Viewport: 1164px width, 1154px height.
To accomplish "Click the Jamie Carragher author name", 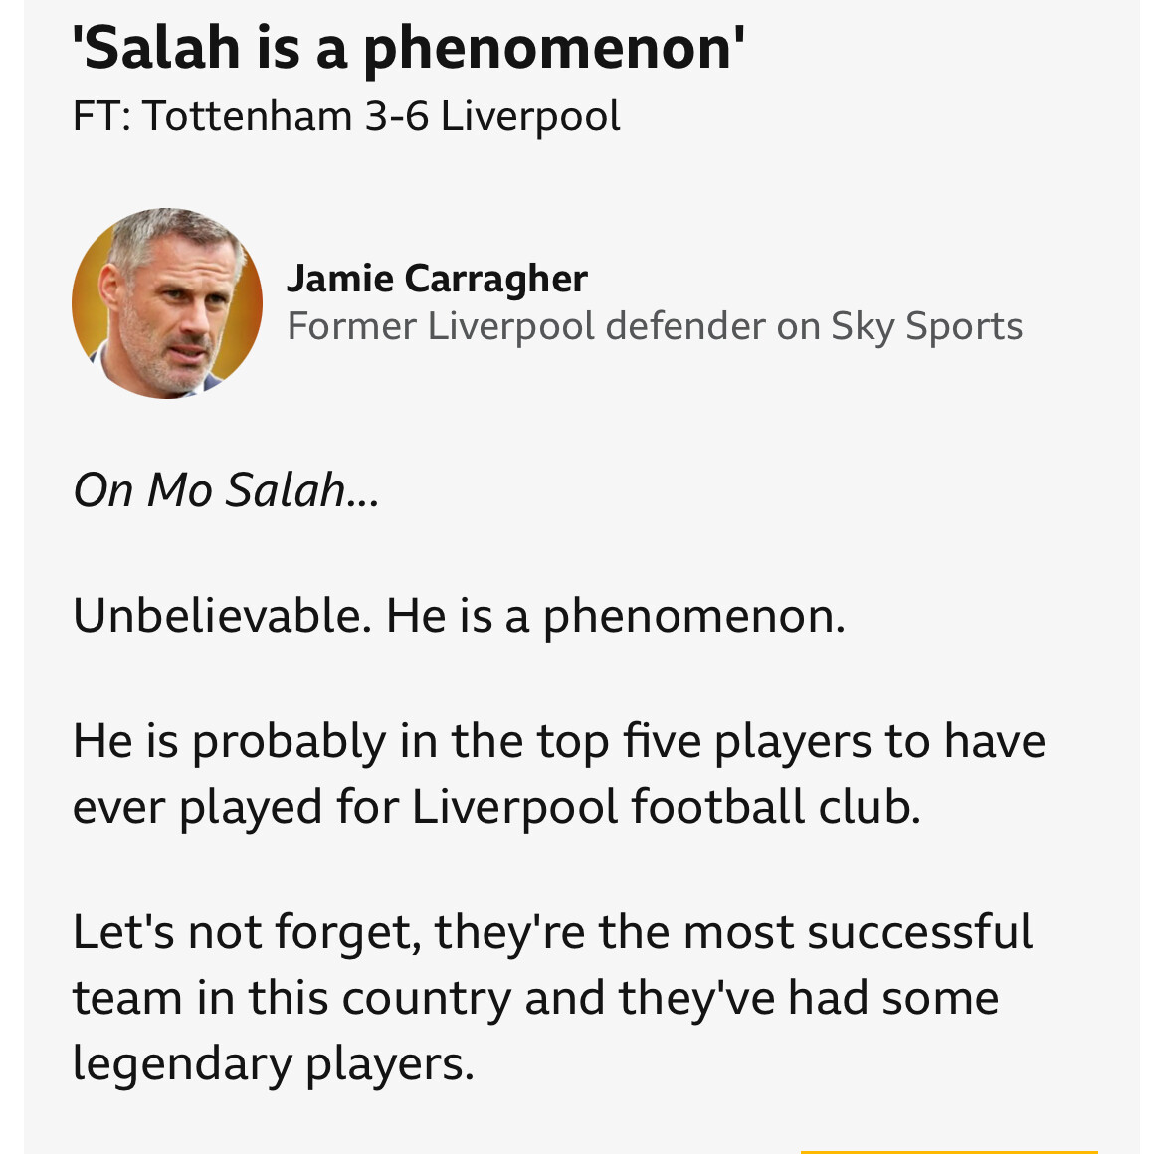I will [437, 279].
